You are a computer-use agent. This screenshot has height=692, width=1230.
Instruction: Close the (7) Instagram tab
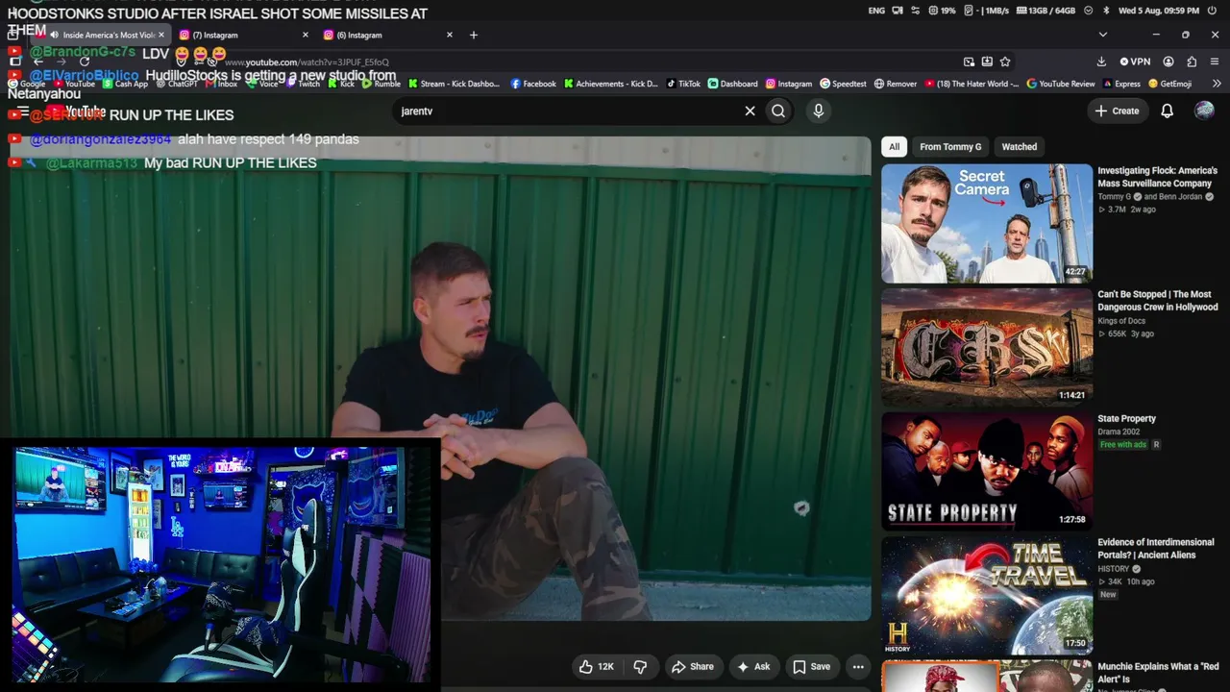coord(306,35)
